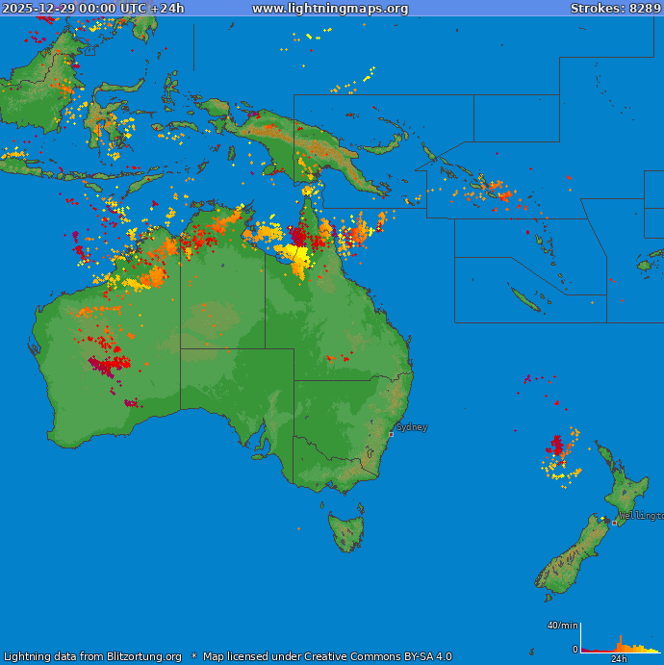Click the tall orange peak in stroke histogram
Viewport: 664px width, 665px height.
[619, 642]
